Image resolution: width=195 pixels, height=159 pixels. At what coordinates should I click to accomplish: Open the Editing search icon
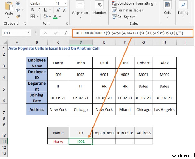pos(183,5)
